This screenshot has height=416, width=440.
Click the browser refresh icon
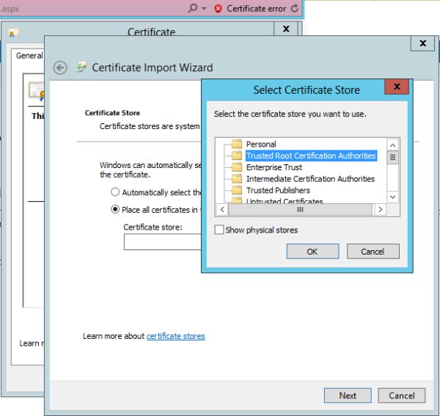295,9
